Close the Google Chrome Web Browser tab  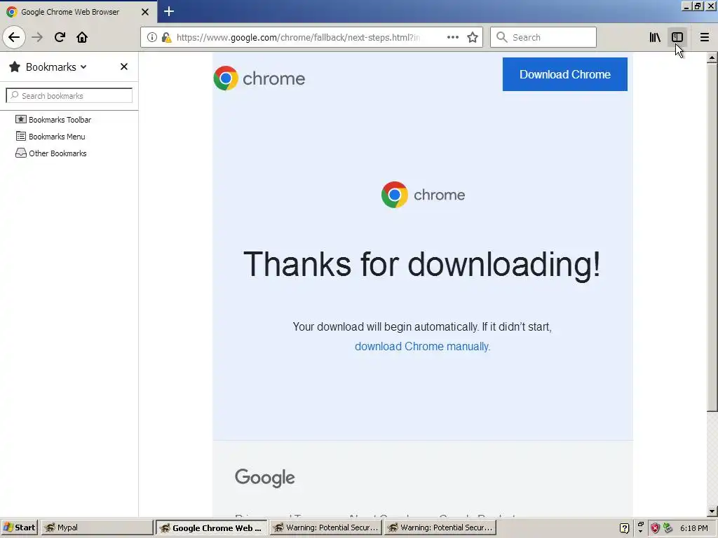point(145,12)
